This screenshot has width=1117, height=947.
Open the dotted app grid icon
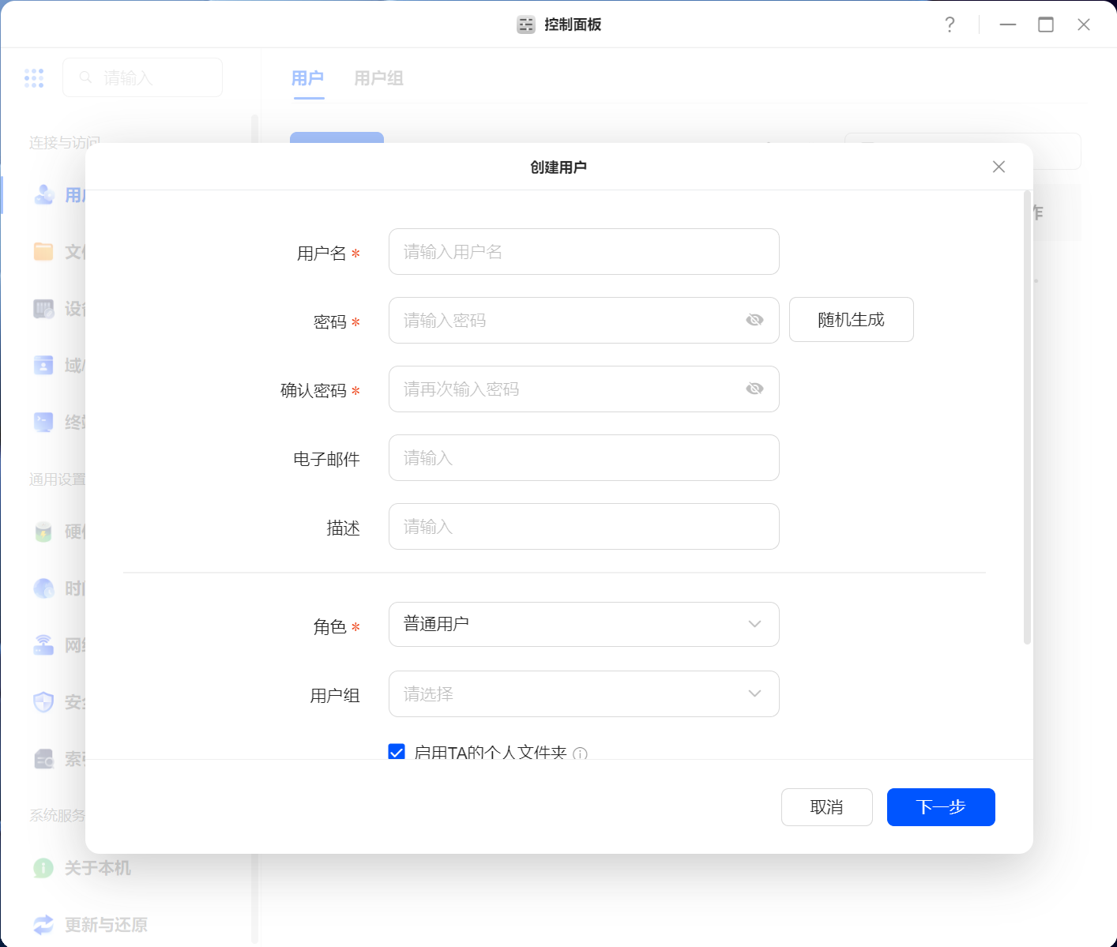coord(34,77)
